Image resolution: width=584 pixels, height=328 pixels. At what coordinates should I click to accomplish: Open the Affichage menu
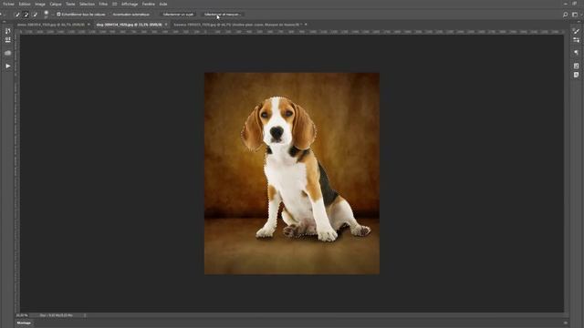(x=130, y=4)
